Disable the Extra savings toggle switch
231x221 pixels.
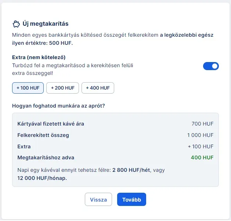[211, 66]
